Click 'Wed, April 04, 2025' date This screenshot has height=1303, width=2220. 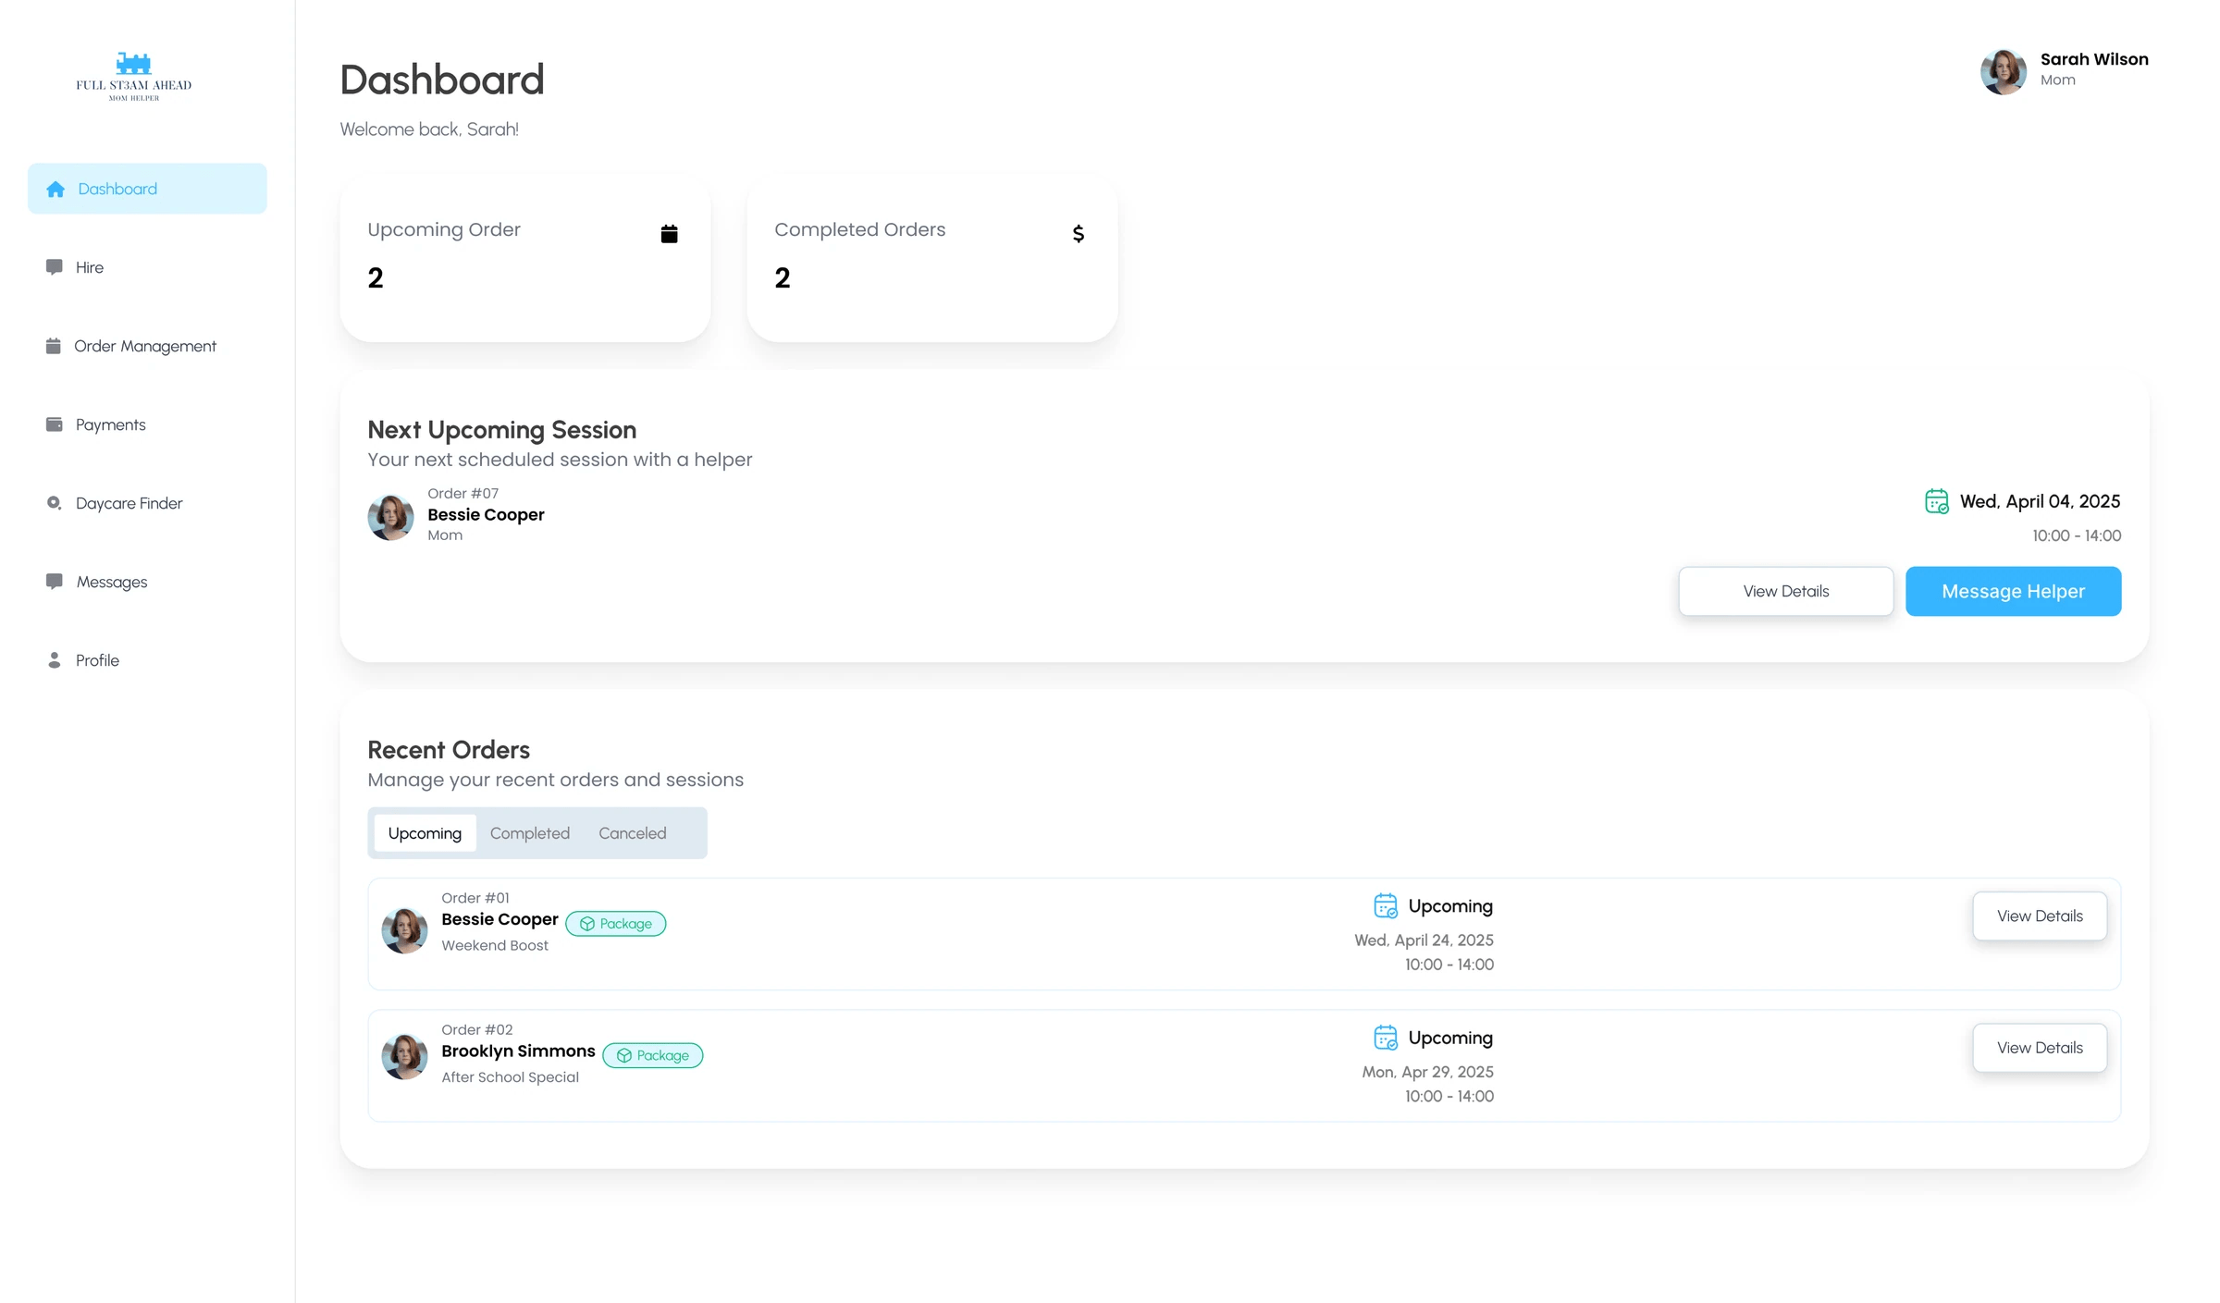click(x=2040, y=501)
